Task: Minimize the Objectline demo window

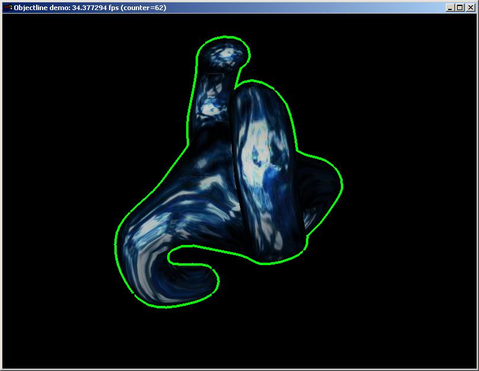Action: [x=449, y=8]
